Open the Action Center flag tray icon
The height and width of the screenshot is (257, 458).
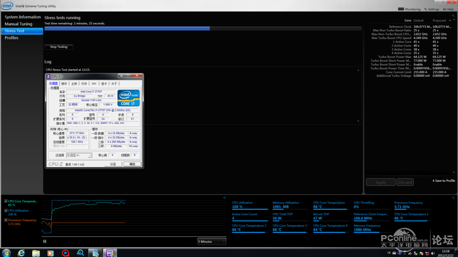coord(421,253)
